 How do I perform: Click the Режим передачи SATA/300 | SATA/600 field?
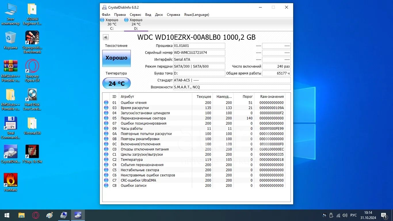coord(199,66)
